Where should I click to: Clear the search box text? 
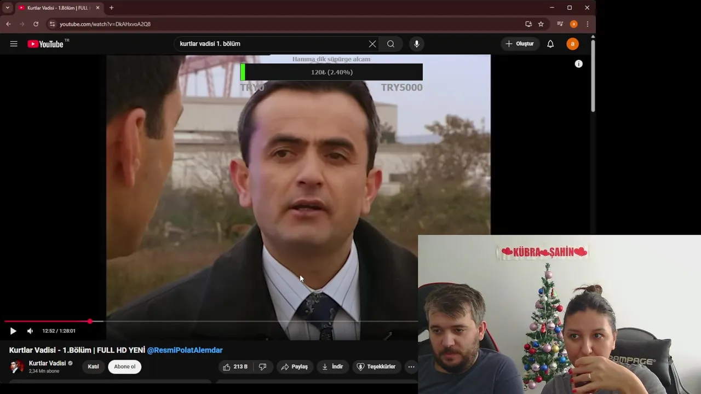[x=372, y=44]
